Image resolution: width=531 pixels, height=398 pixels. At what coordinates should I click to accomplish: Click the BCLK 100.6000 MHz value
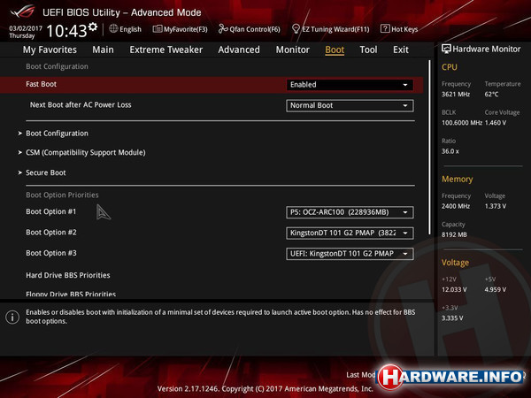(462, 123)
